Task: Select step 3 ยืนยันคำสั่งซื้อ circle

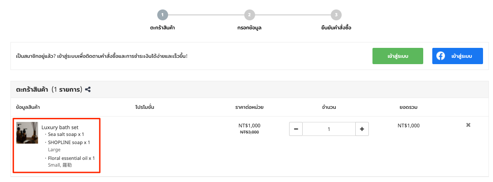Action: [336, 15]
